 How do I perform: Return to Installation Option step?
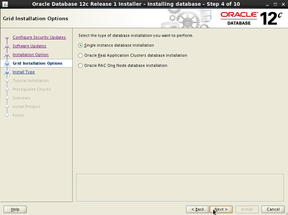[30, 55]
